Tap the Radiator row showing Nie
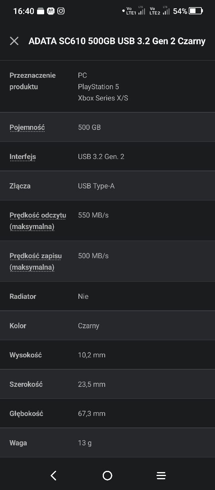 (107, 296)
